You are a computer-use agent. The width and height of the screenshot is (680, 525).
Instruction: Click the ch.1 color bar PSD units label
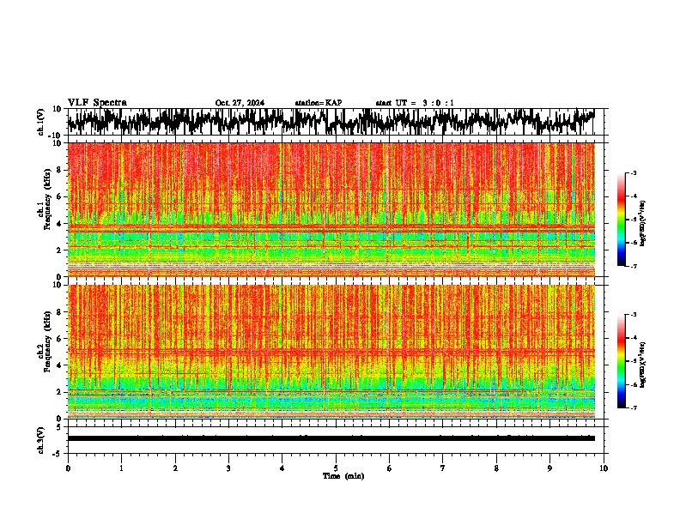643,224
